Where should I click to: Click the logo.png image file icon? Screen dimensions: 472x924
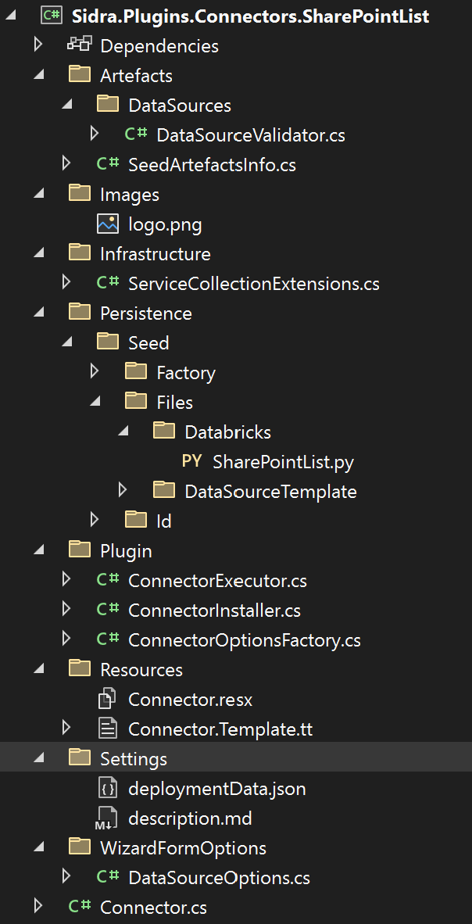pyautogui.click(x=108, y=224)
